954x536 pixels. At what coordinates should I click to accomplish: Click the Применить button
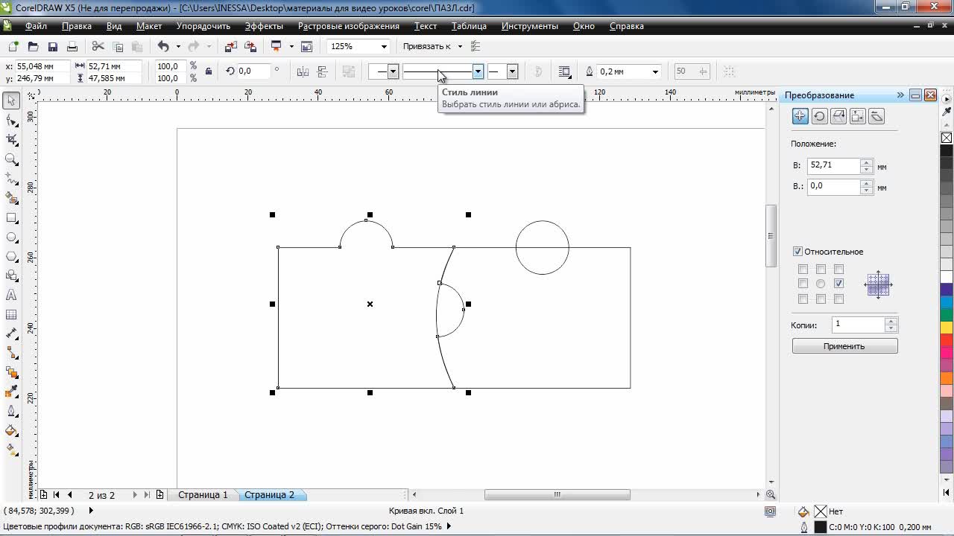pos(844,346)
